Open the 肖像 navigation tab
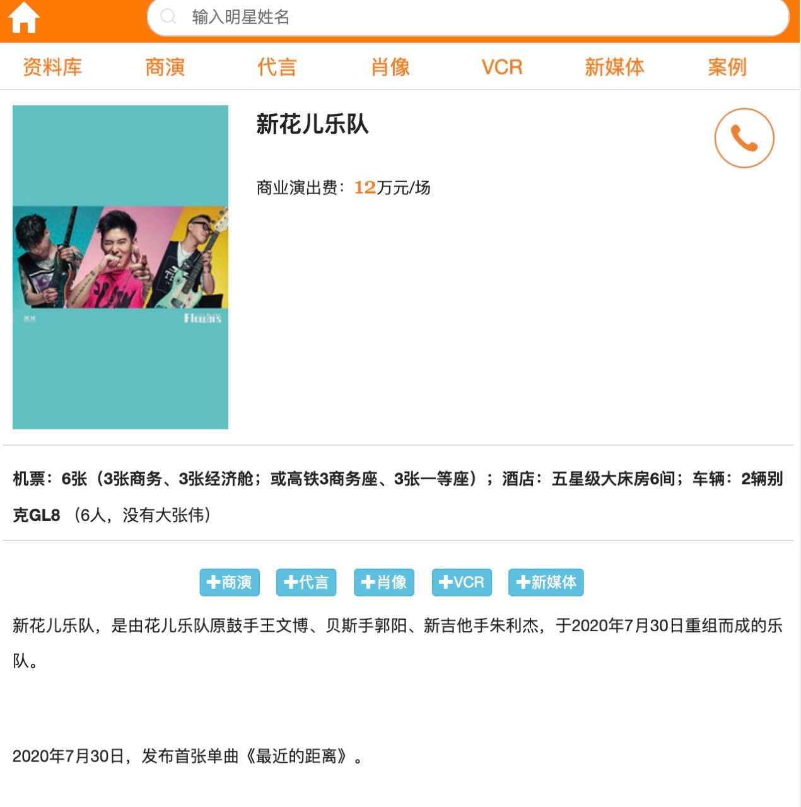 (x=390, y=67)
